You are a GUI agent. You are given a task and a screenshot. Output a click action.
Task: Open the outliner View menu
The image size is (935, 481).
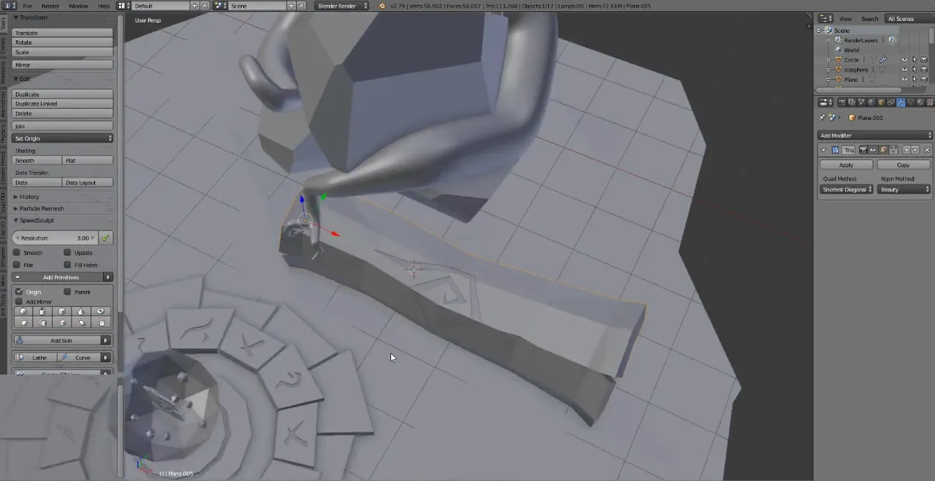845,18
